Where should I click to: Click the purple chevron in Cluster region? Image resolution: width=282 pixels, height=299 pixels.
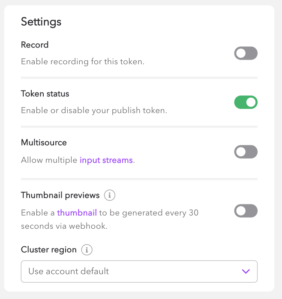click(x=246, y=271)
